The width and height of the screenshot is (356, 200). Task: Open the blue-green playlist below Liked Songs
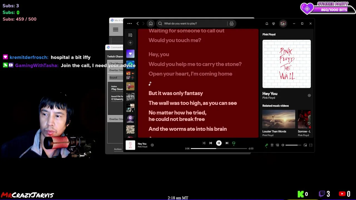130,64
